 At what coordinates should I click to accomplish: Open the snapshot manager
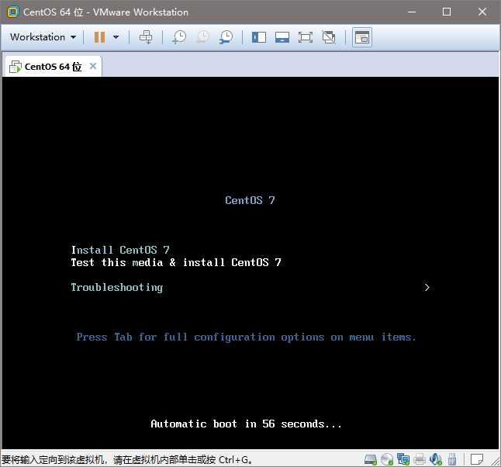click(x=226, y=37)
